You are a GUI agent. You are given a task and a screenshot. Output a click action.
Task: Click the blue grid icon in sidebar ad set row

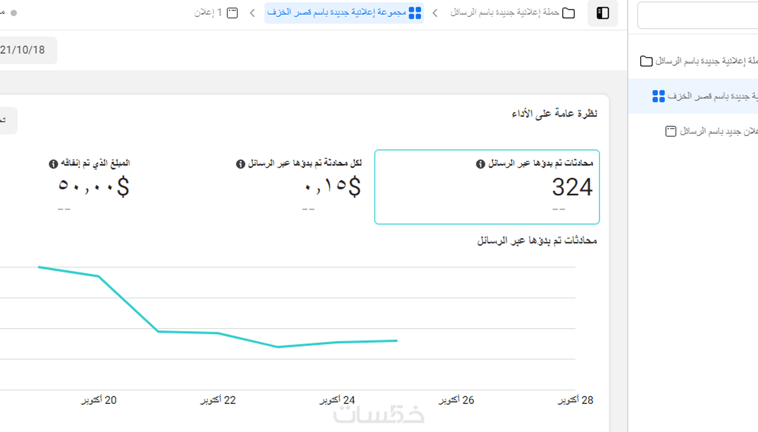click(x=658, y=96)
